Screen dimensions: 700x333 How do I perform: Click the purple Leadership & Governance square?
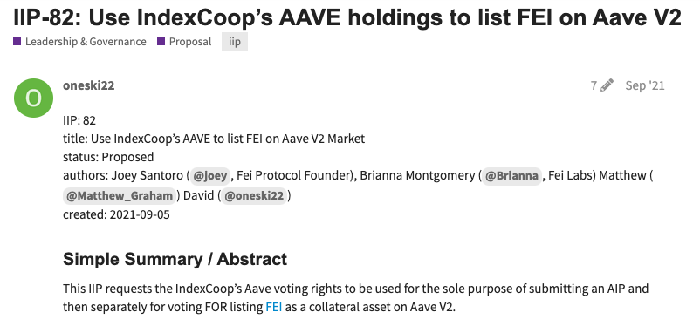[17, 42]
